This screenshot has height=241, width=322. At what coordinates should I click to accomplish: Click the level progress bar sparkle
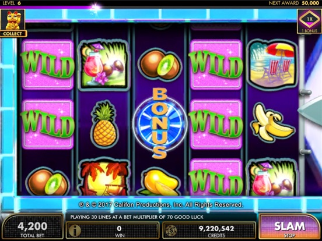pyautogui.click(x=95, y=8)
